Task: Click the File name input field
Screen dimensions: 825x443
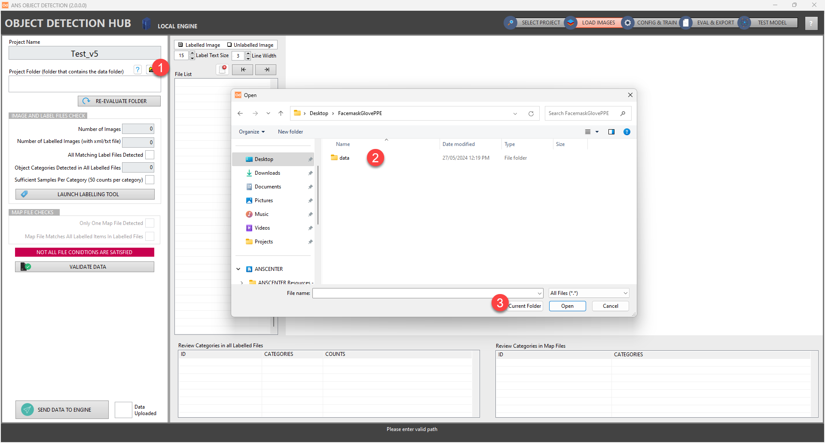Action: [425, 293]
